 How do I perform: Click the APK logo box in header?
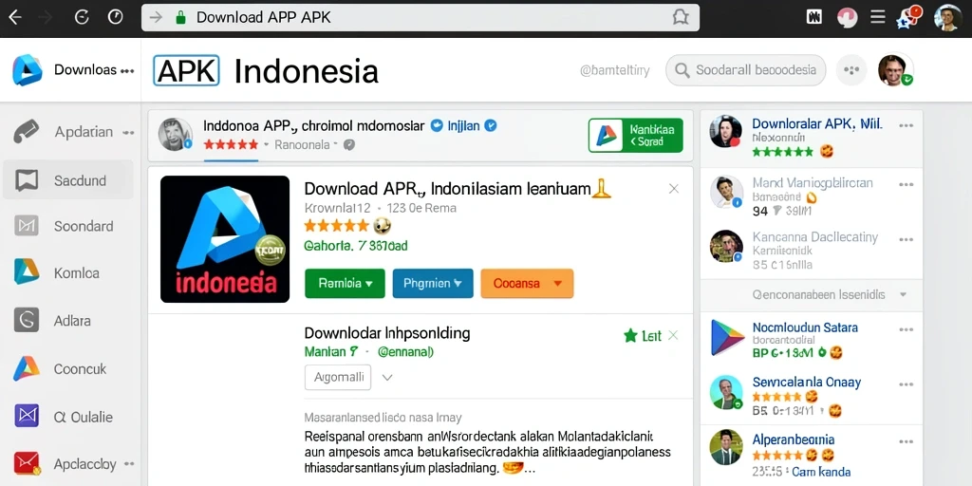click(186, 70)
